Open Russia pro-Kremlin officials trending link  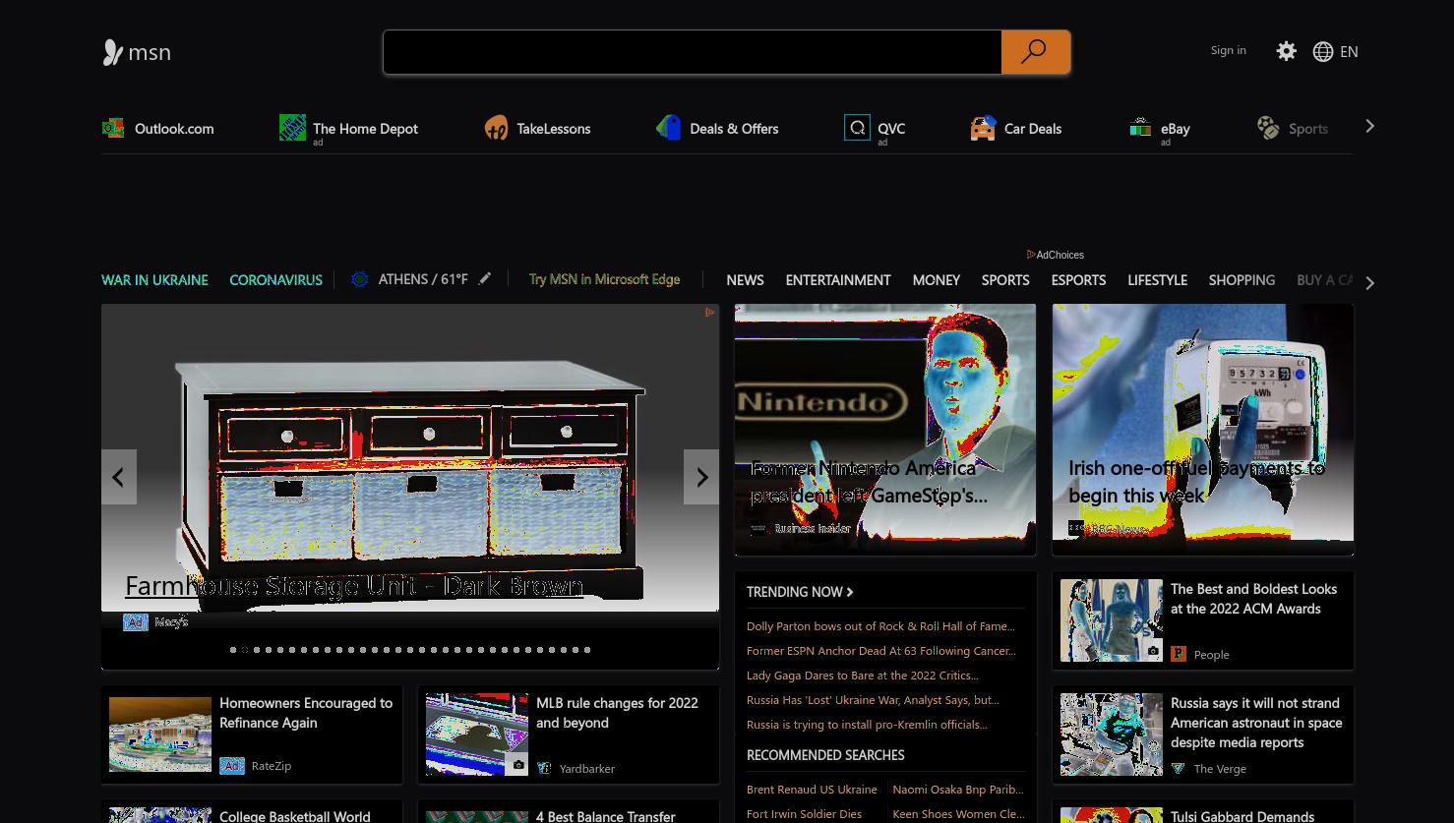click(867, 724)
